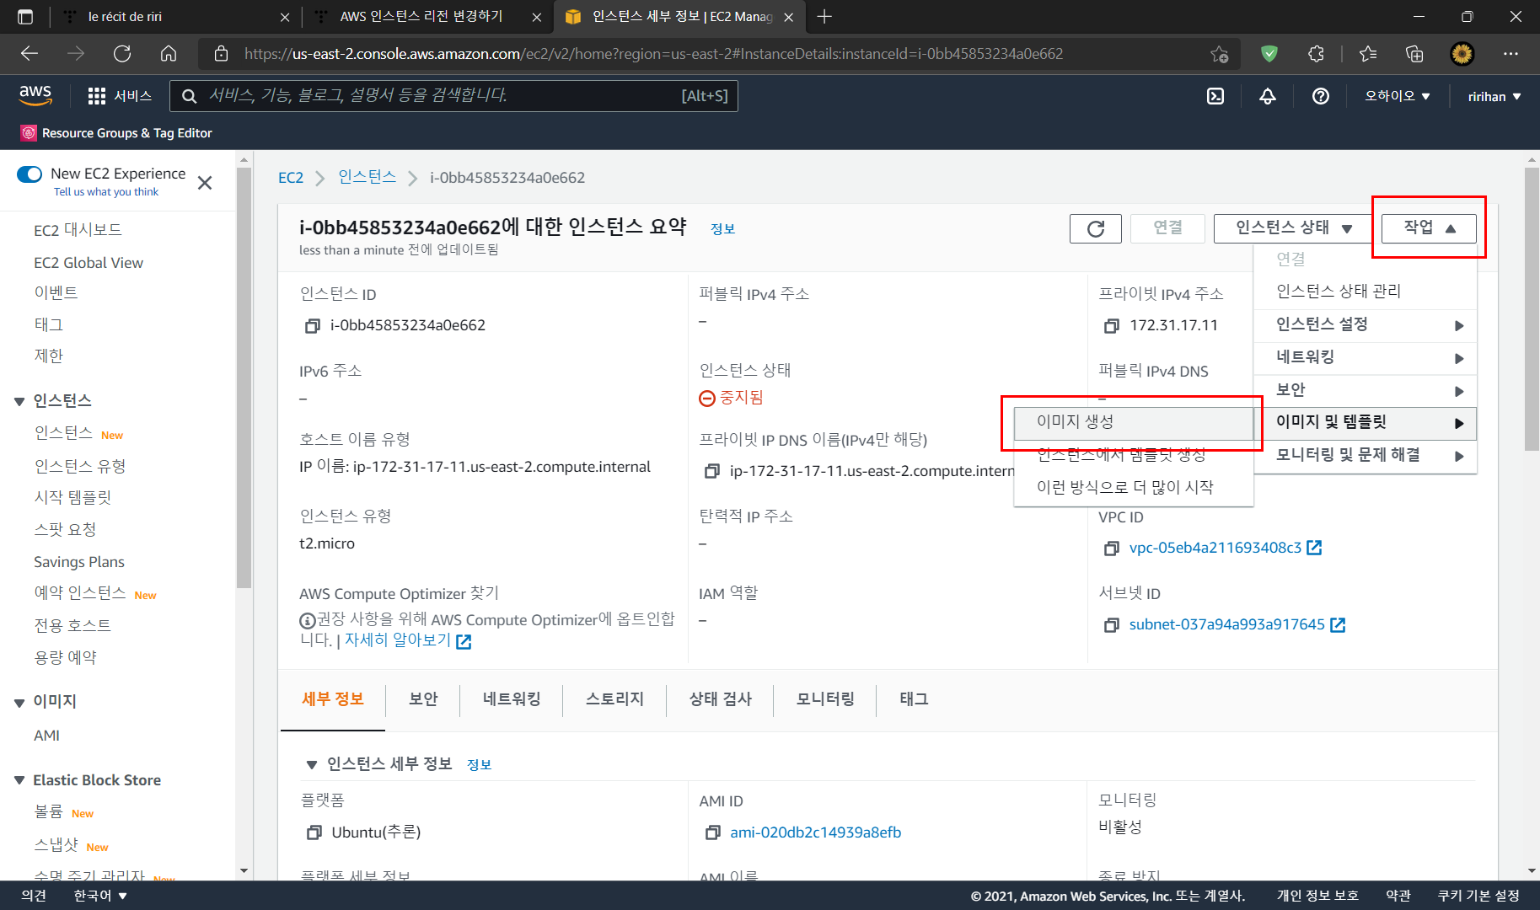The image size is (1540, 910).
Task: Copy the instance ID i-0bb45853234a0e662
Action: [312, 326]
